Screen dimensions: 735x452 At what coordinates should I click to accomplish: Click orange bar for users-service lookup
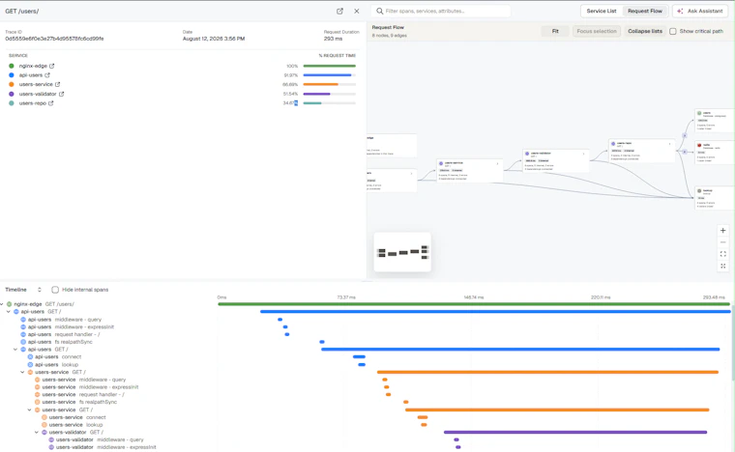424,425
